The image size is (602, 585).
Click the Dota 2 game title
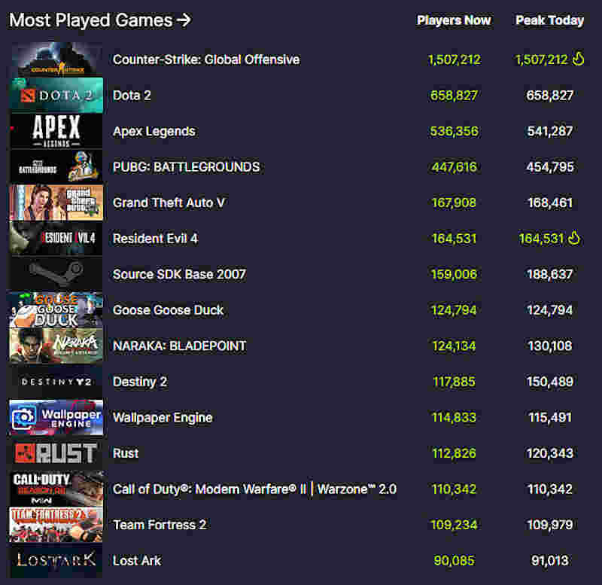point(132,96)
